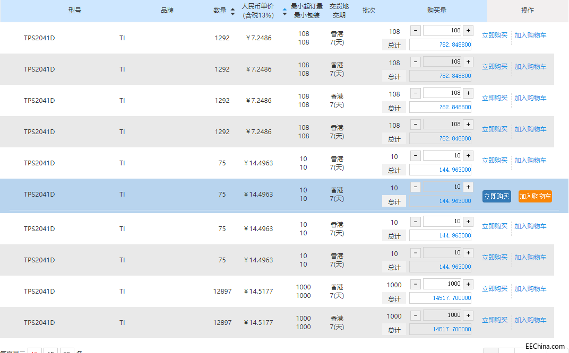Screen dimensions: 569x353
Task: Click 立即购买 link in fourth table row
Action: coord(494,129)
